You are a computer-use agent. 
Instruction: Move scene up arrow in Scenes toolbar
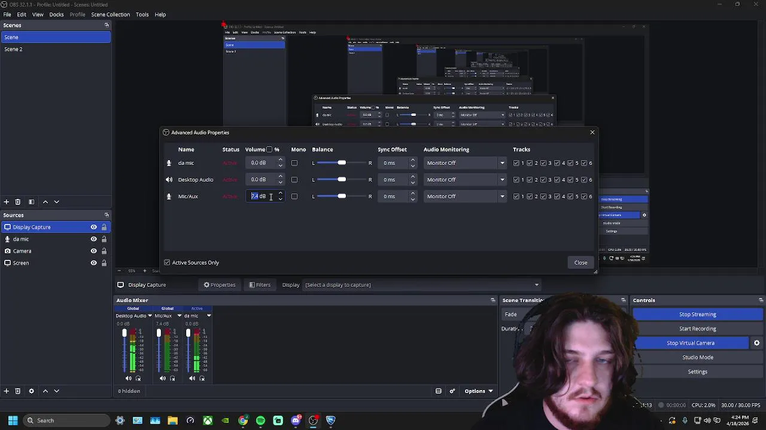(x=45, y=202)
